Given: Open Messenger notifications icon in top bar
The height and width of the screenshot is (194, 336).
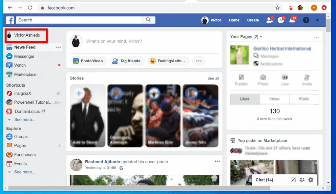Looking at the screenshot, I should click(x=281, y=20).
